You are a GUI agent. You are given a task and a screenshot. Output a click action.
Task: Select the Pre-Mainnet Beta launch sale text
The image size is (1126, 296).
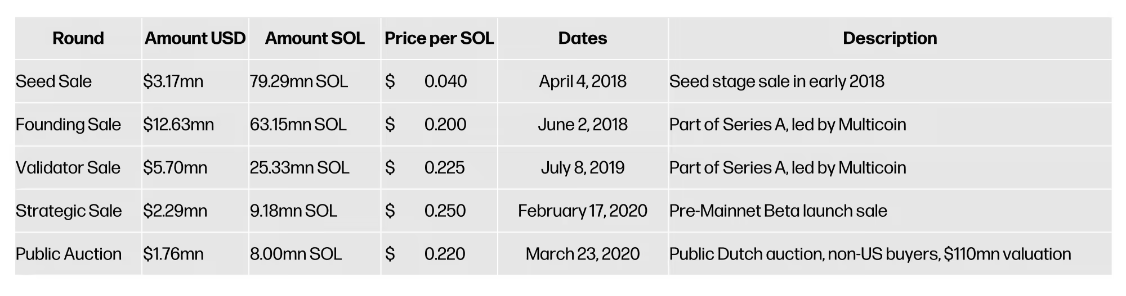point(778,211)
